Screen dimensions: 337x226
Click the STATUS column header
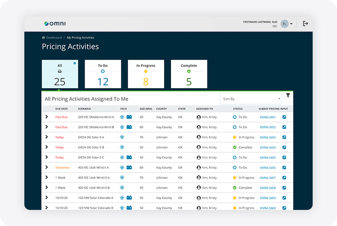(x=238, y=109)
